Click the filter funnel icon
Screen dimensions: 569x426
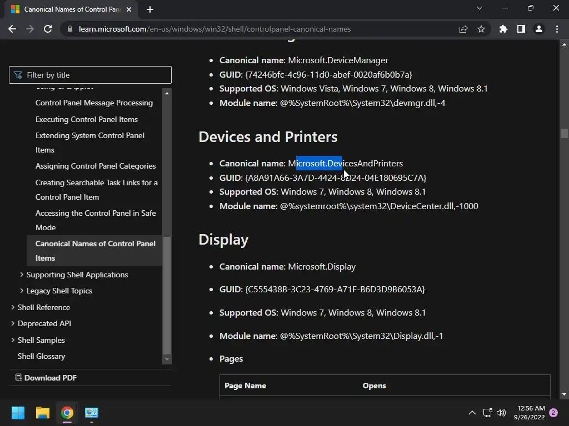[x=17, y=75]
